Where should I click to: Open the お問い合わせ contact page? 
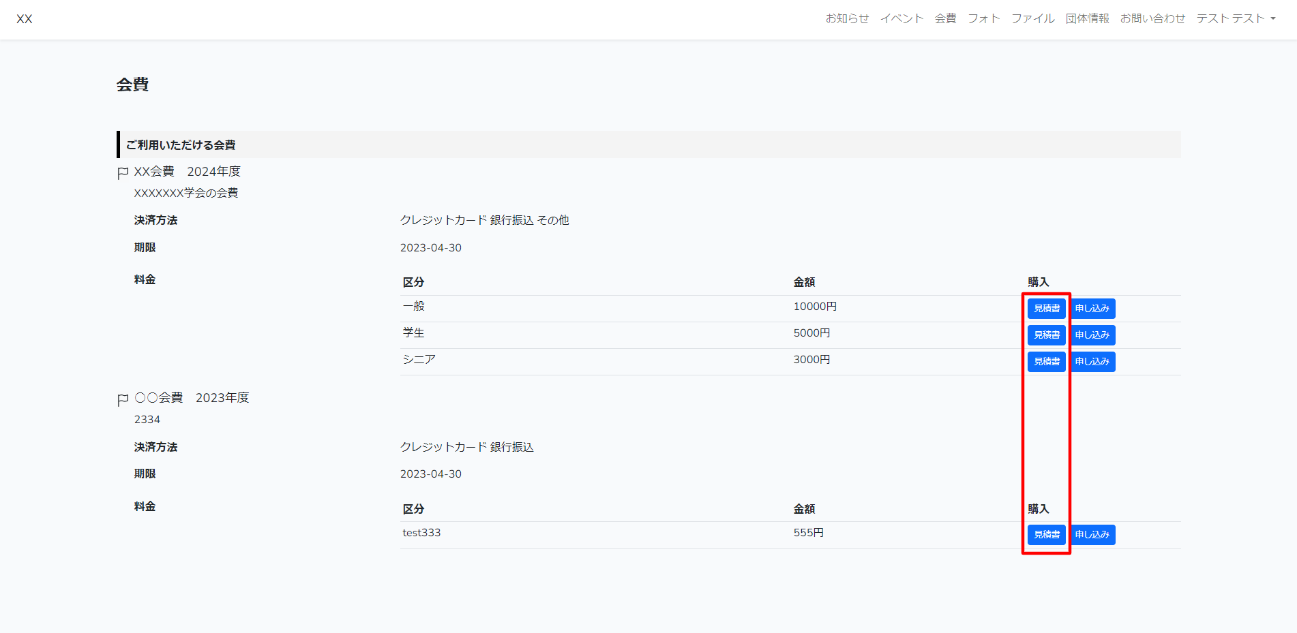click(x=1152, y=18)
